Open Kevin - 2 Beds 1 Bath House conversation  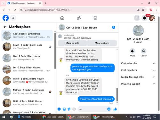pyautogui.click(x=27, y=47)
